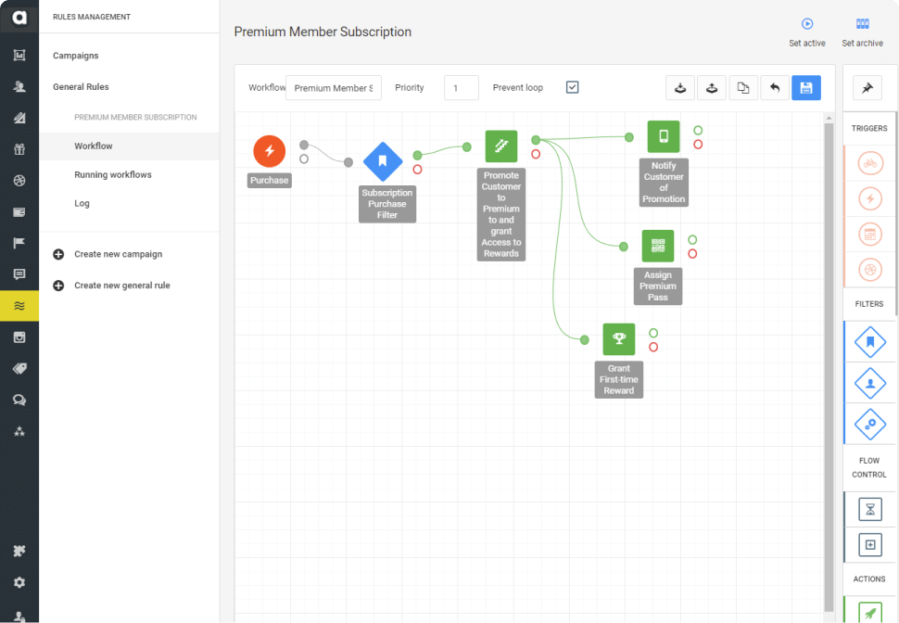
Task: Select the calendar trigger in palette
Action: pyautogui.click(x=870, y=234)
